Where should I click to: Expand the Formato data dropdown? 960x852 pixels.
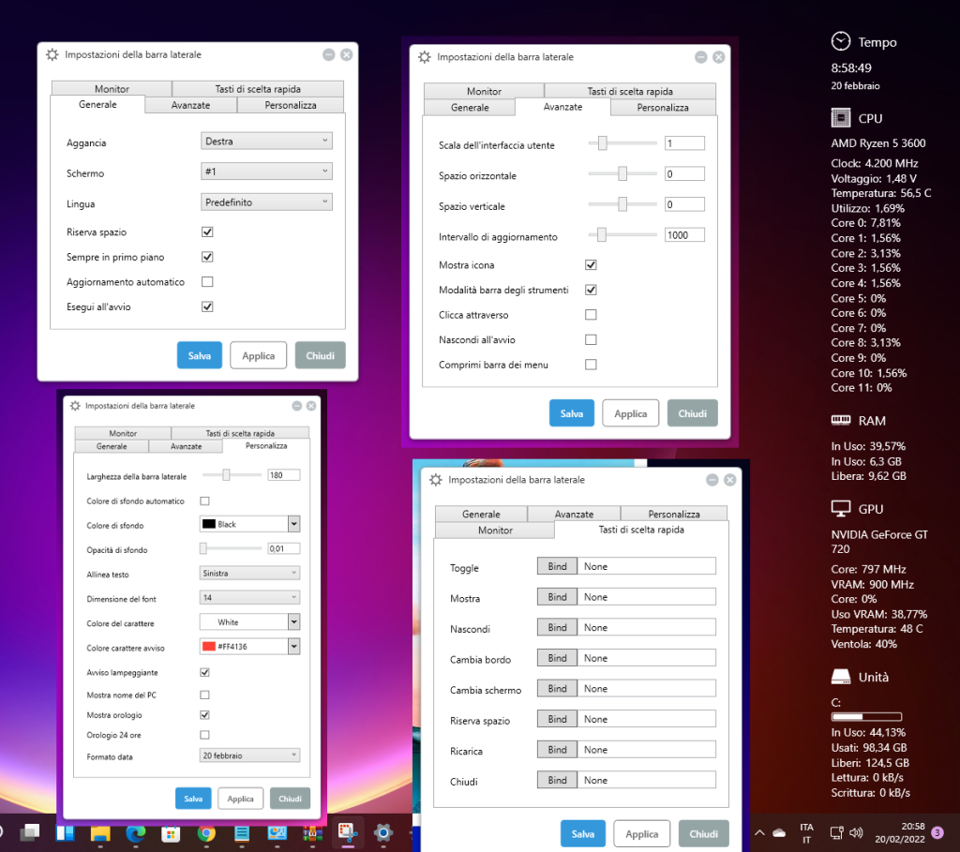point(249,755)
